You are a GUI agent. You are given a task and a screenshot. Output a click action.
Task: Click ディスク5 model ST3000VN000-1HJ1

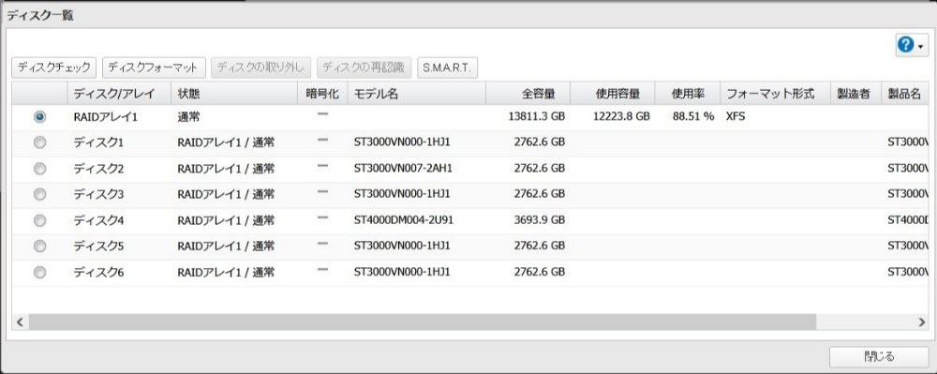coord(402,247)
